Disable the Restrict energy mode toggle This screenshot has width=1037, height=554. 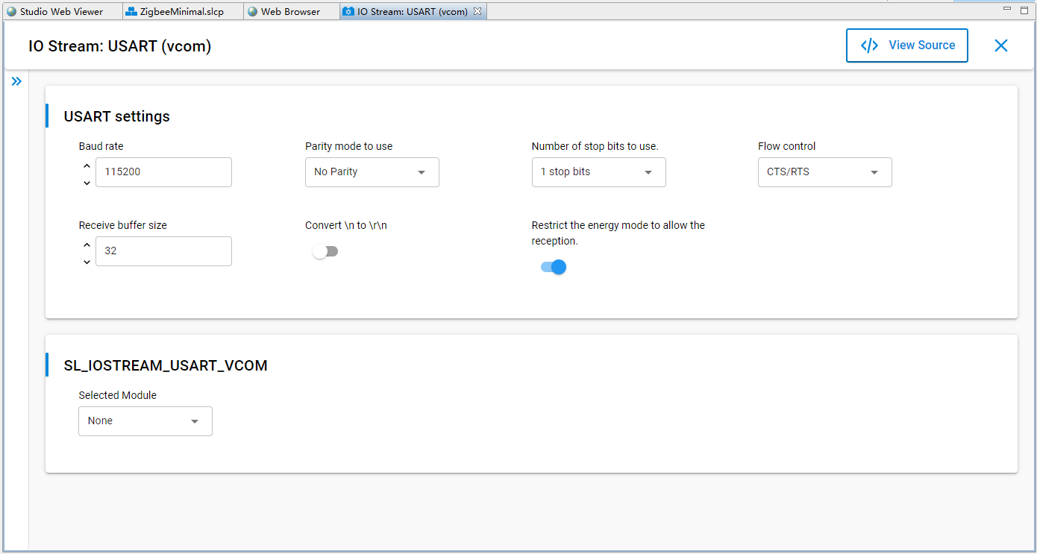(554, 267)
